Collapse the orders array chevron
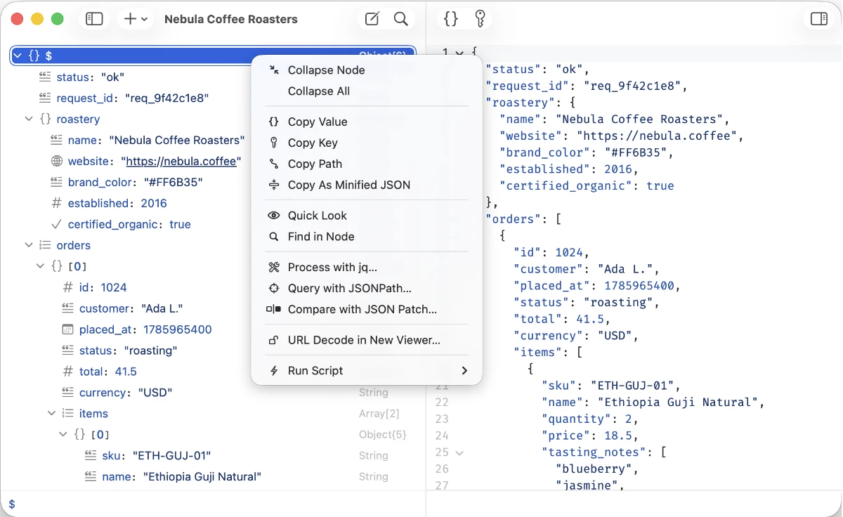Screen dimensions: 843x517 (x=29, y=245)
